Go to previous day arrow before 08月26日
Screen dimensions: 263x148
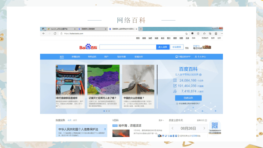pos(172,128)
